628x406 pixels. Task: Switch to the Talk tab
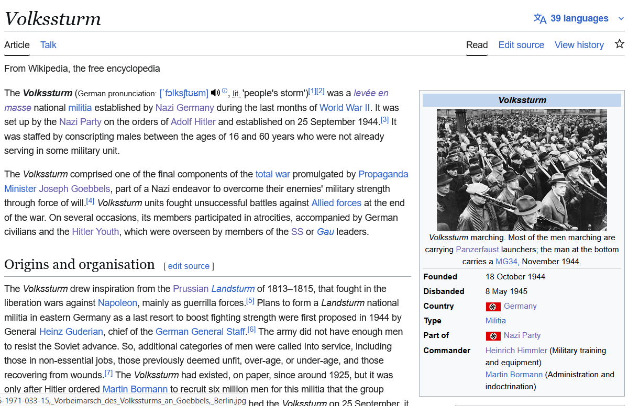click(x=48, y=45)
